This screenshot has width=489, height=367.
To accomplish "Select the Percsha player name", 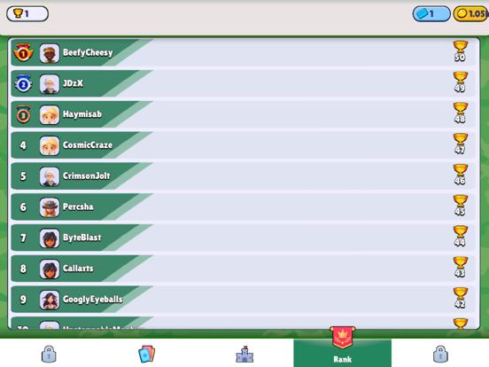I will pos(78,207).
